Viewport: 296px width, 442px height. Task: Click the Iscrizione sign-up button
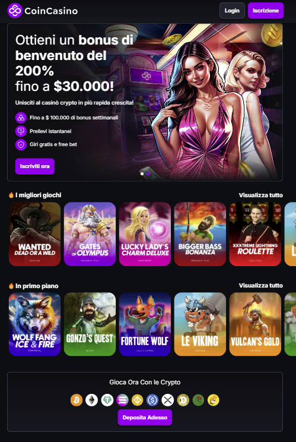coord(266,11)
